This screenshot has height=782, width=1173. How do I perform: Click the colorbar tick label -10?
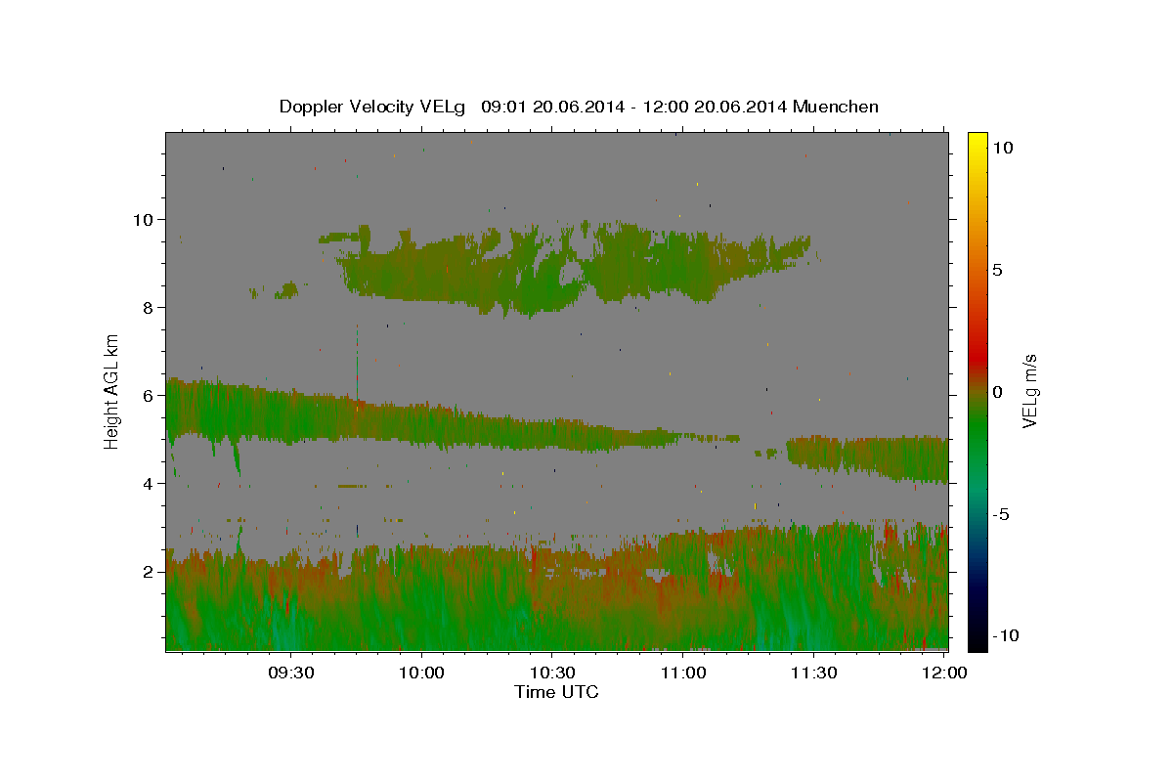pyautogui.click(x=1006, y=635)
